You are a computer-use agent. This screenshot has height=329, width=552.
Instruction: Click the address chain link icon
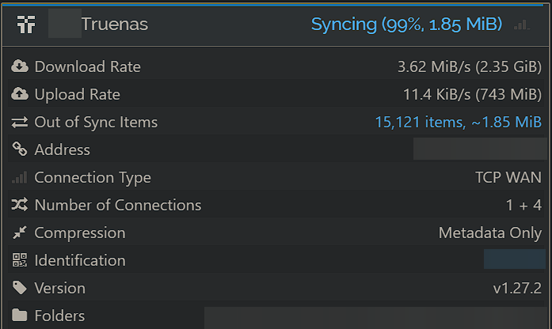(x=20, y=149)
